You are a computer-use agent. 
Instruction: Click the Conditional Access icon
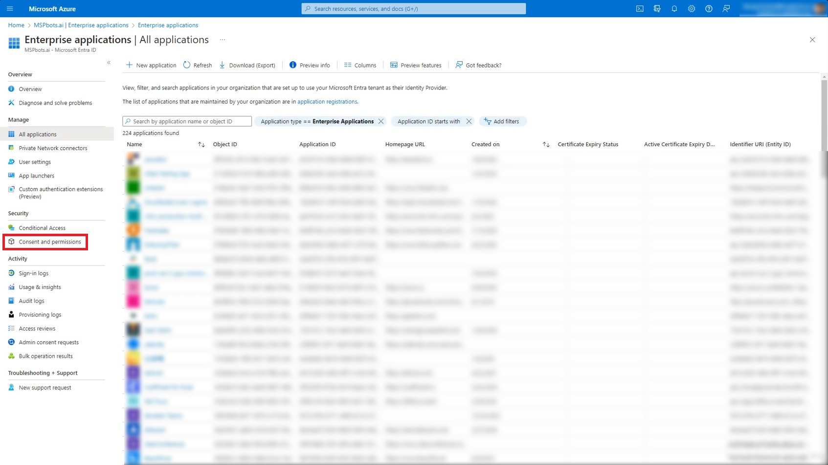click(x=11, y=227)
